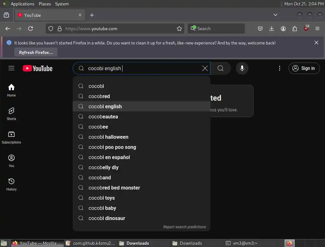This screenshot has height=247, width=325.
Task: Switch to YouTube Mozilla taskbar window
Action: click(x=37, y=243)
